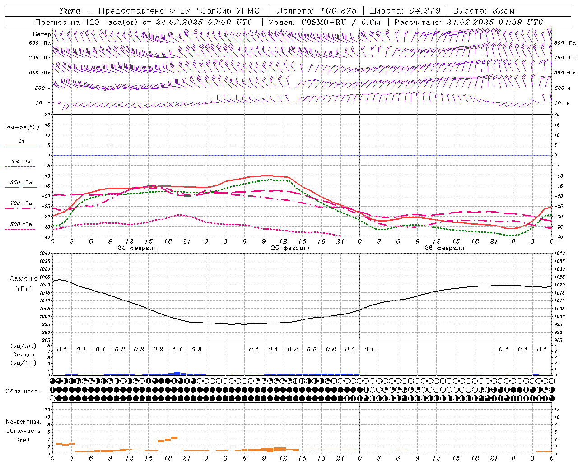
Task: Click the (мм/3ч.) precipitation unit label
Action: click(23, 346)
